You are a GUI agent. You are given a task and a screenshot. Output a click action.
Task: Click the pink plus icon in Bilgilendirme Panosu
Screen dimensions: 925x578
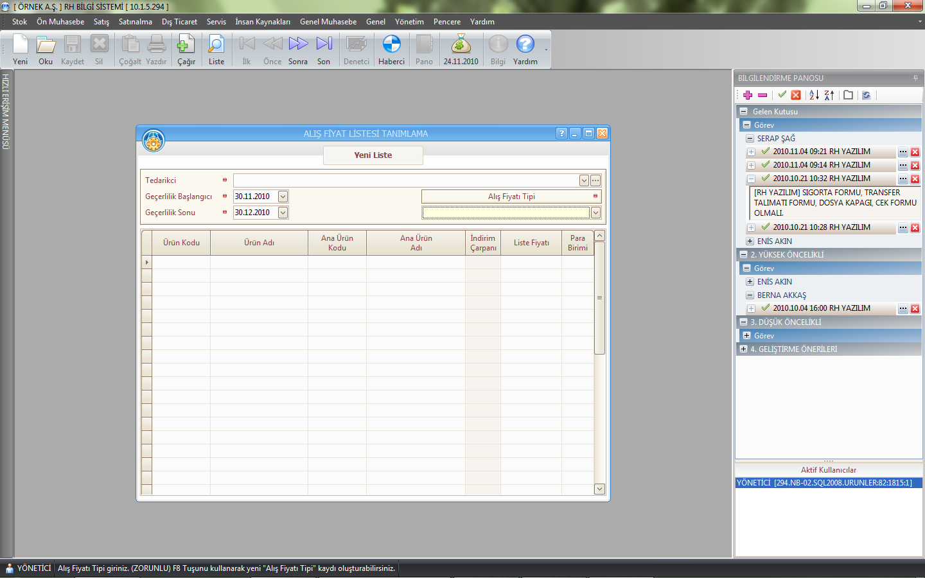(x=748, y=95)
